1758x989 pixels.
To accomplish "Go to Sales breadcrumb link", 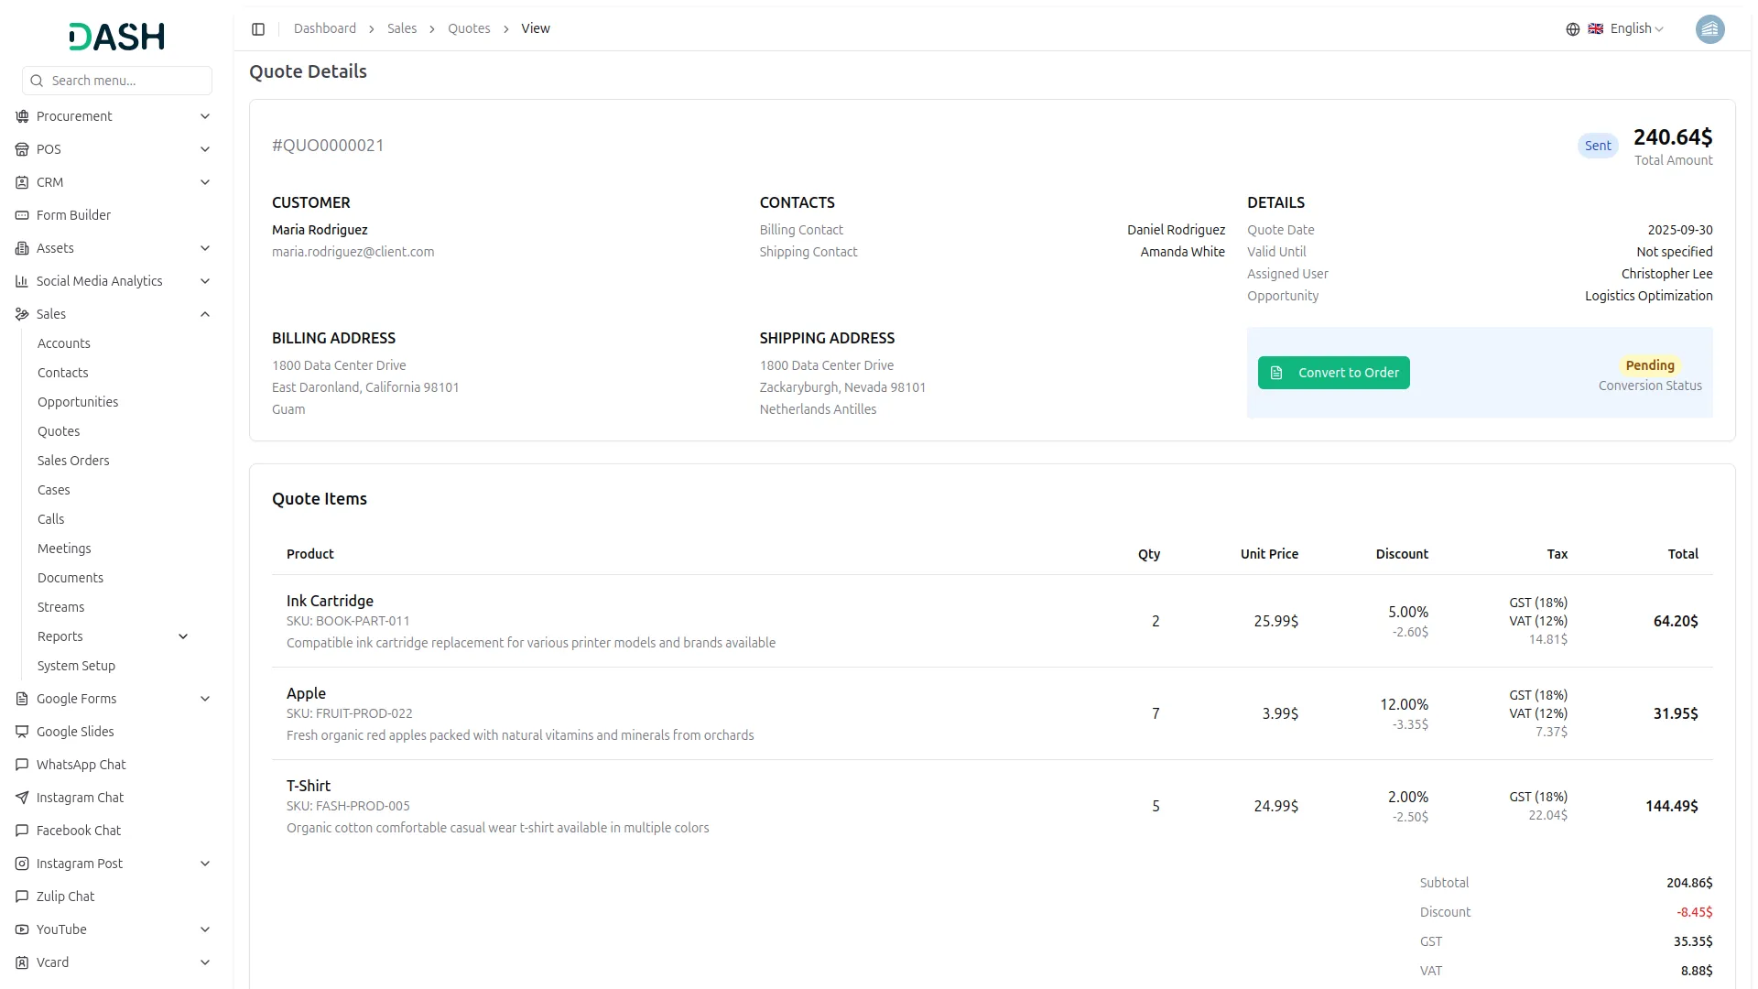I will 402,28.
